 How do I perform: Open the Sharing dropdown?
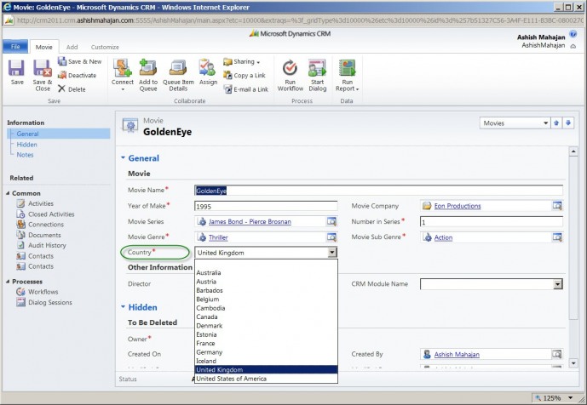tap(242, 62)
